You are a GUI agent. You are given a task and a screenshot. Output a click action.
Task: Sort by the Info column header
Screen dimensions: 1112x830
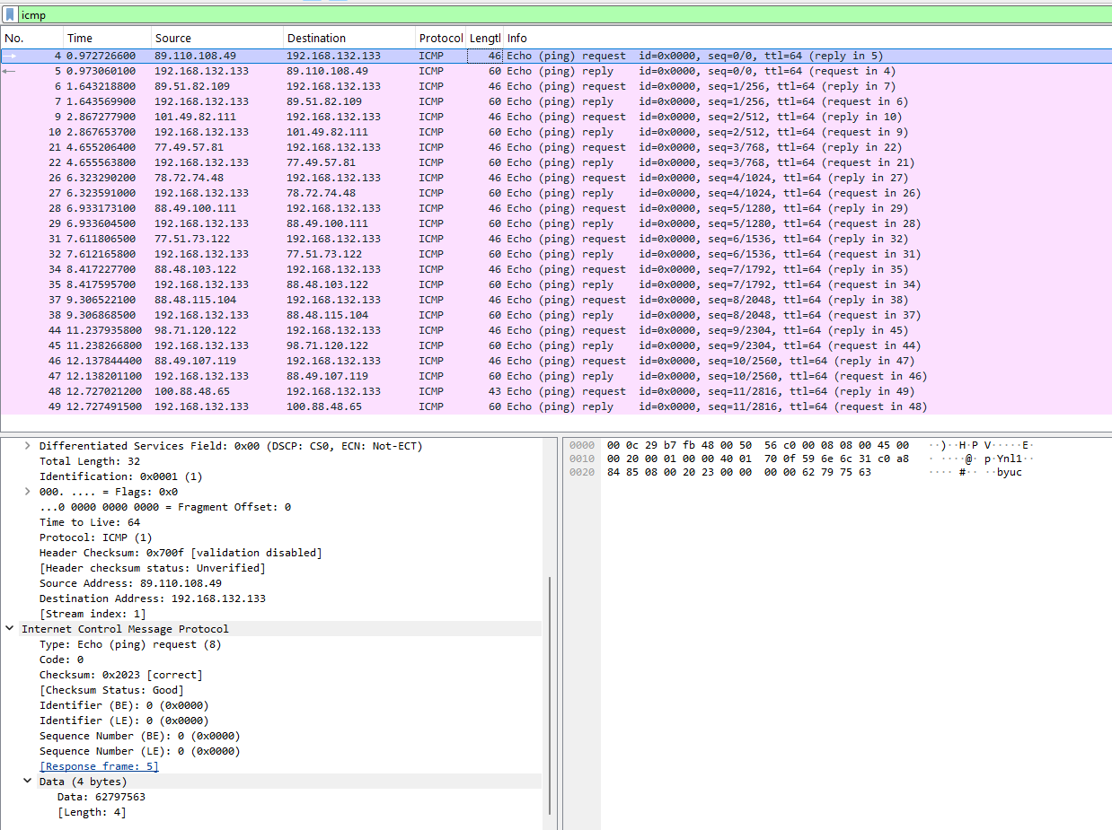(808, 38)
